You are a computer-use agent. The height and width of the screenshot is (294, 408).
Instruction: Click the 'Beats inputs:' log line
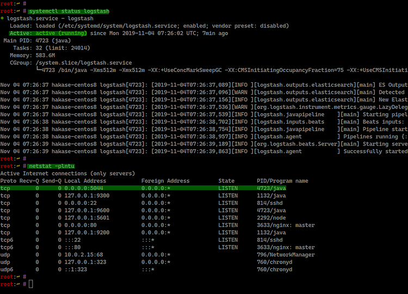(x=204, y=122)
